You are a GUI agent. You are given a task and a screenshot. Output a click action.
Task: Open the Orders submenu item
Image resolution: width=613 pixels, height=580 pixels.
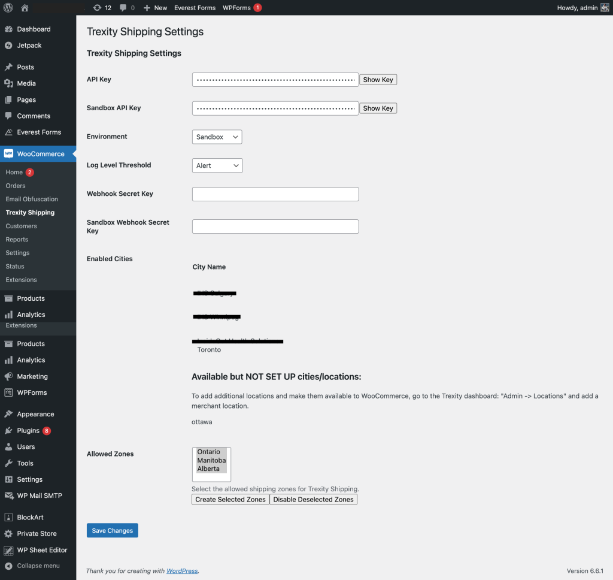[x=16, y=186]
